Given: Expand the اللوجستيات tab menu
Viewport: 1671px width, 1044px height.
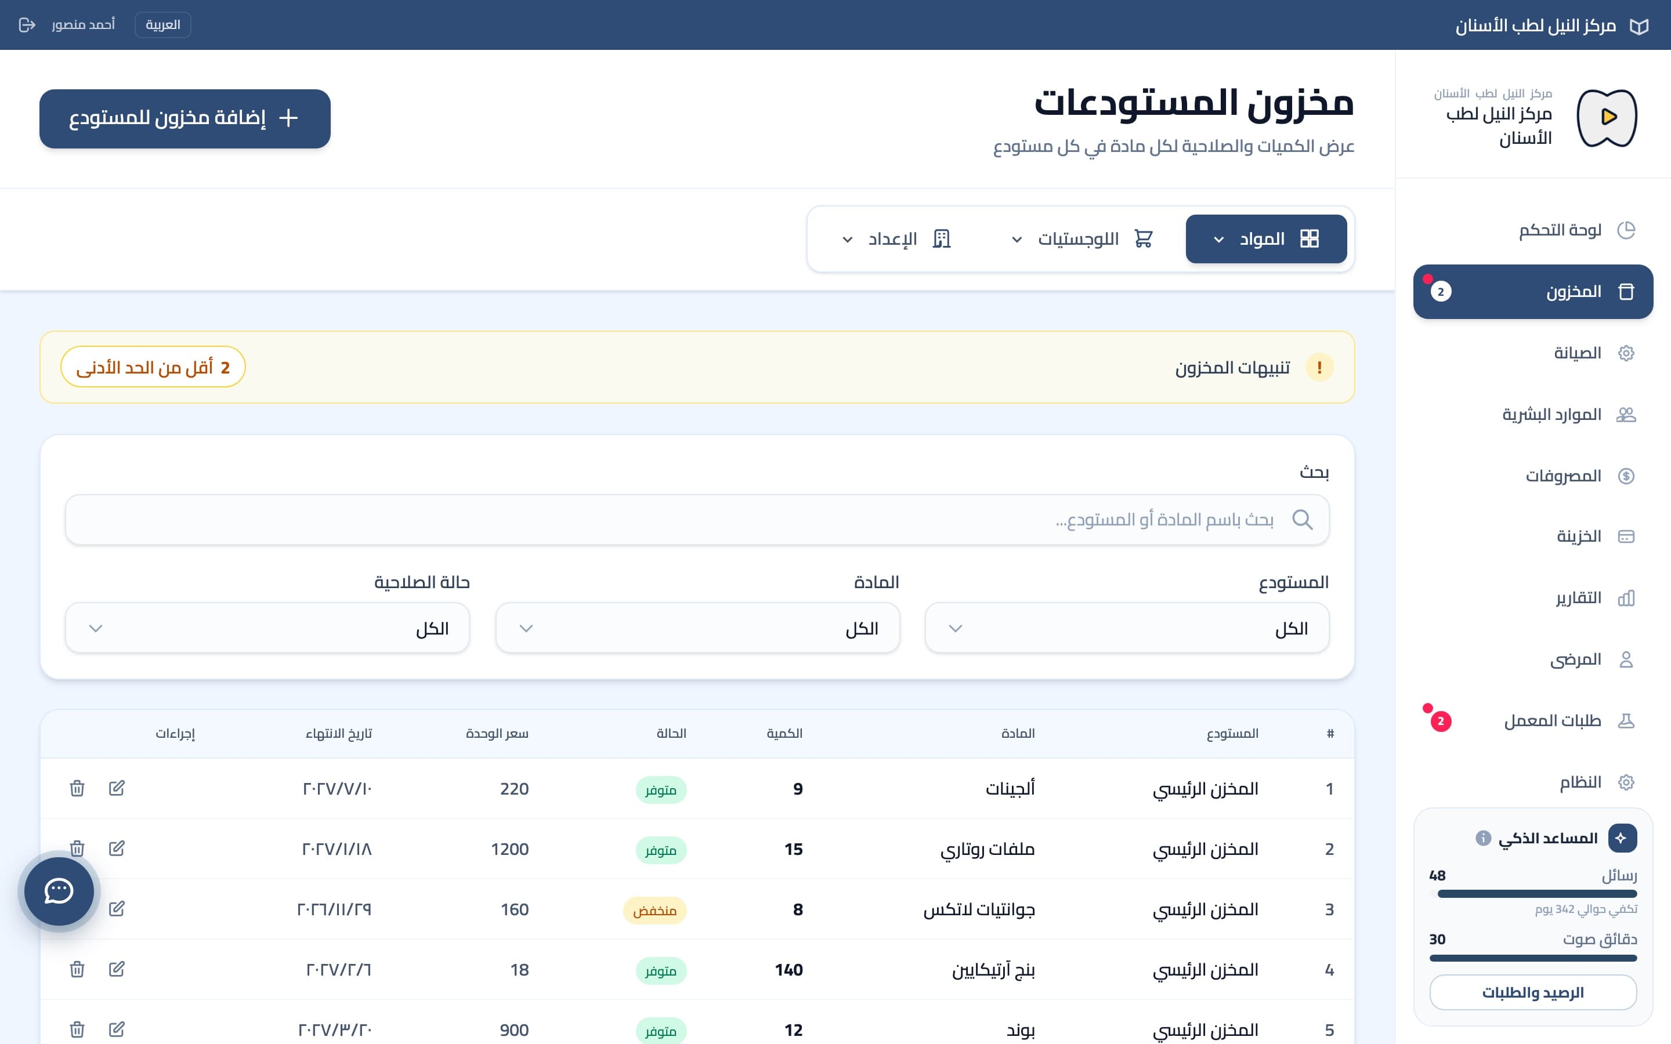Looking at the screenshot, I should (x=1082, y=239).
